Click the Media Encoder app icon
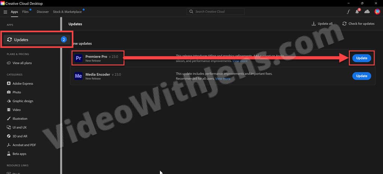The height and width of the screenshot is (174, 383). [79, 76]
